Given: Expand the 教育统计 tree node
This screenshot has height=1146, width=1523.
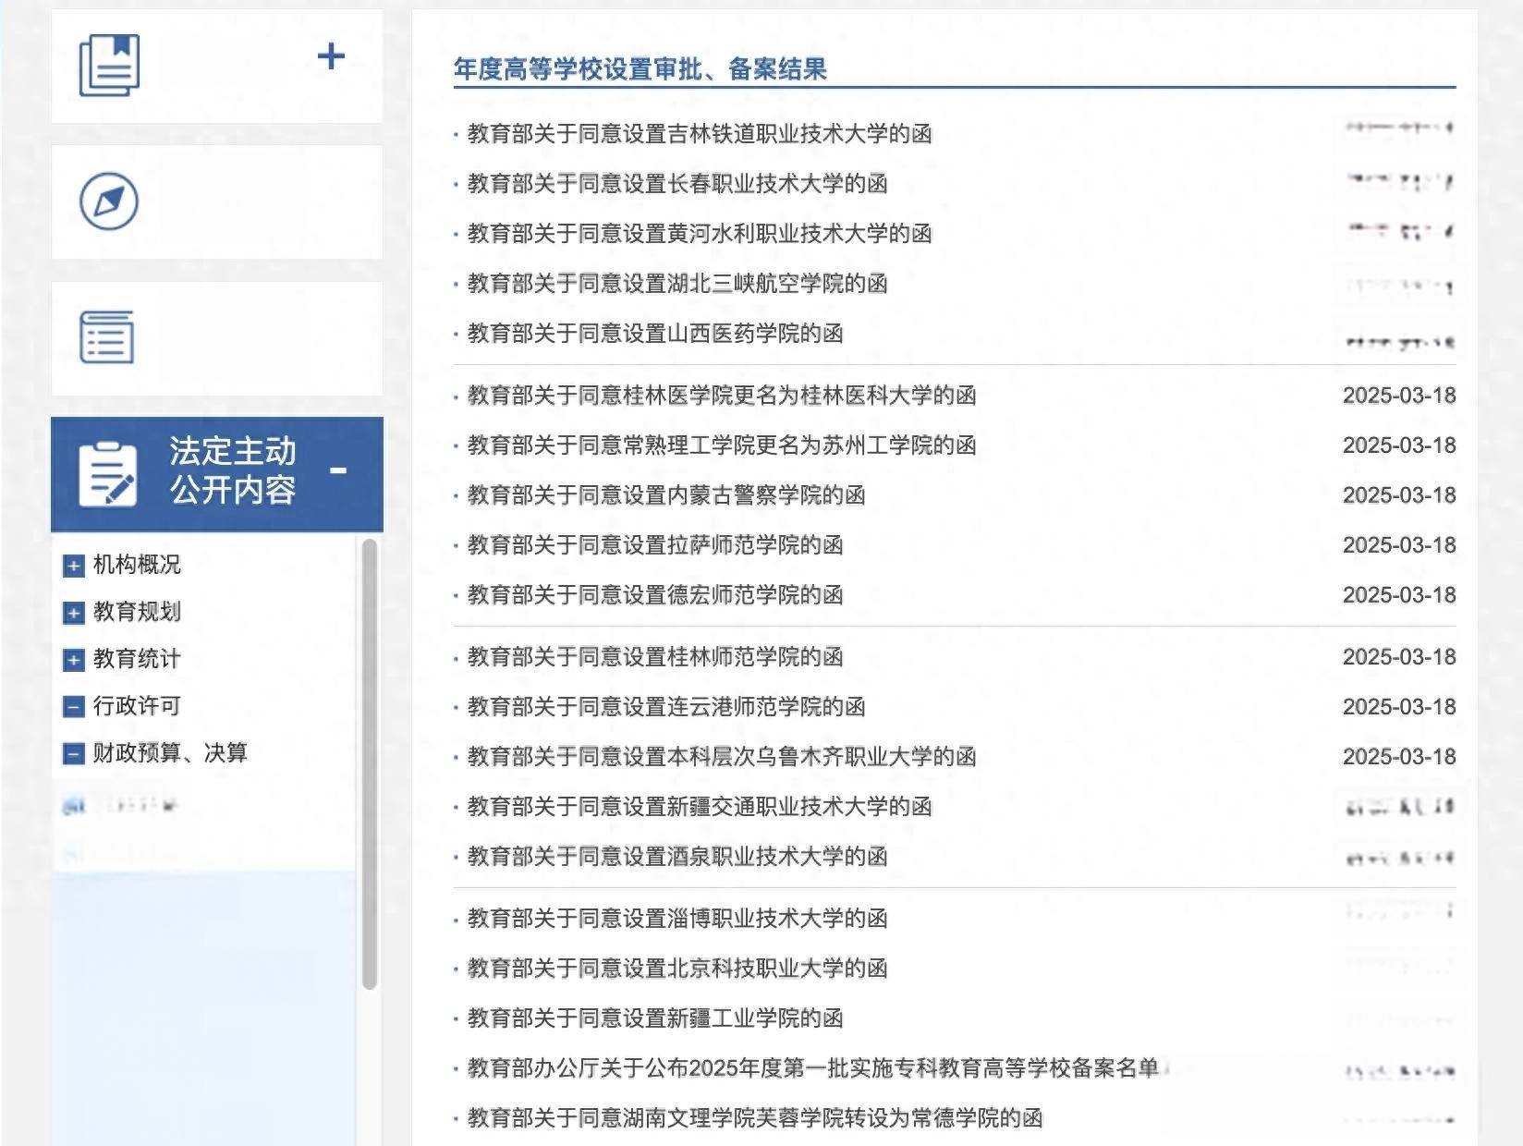Looking at the screenshot, I should (74, 660).
